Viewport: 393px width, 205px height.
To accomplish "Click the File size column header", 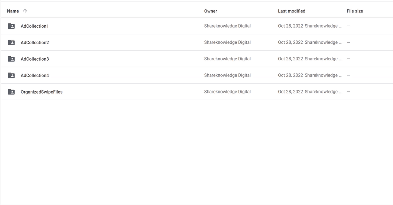I will [355, 11].
